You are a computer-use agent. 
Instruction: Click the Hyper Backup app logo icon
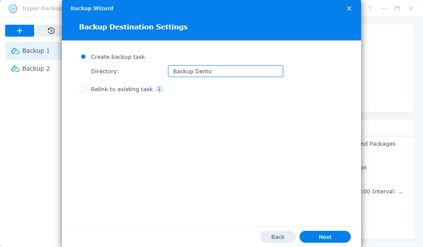13,9
